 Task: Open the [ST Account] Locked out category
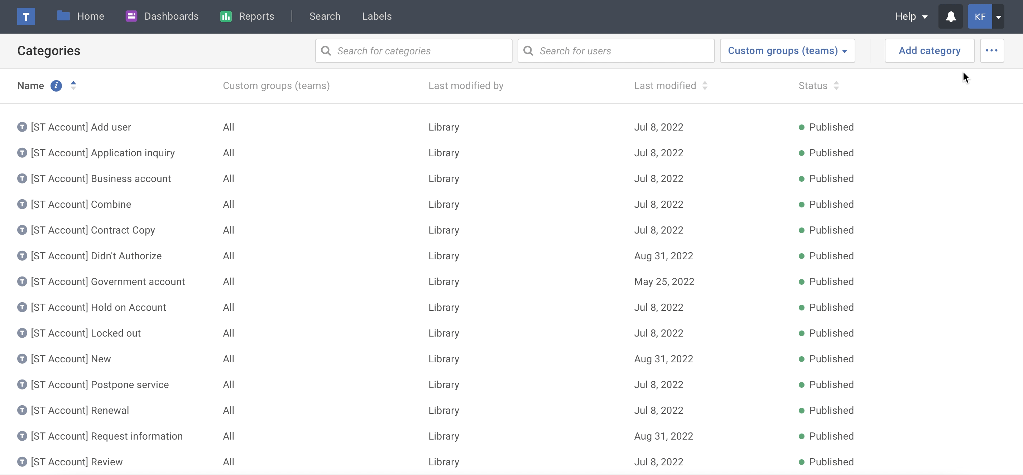point(85,333)
